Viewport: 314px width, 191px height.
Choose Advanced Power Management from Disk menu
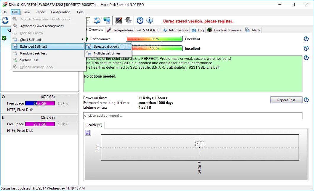click(x=48, y=26)
